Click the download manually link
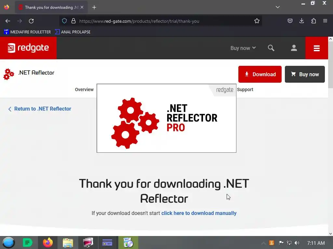The image size is (333, 249). tap(199, 213)
